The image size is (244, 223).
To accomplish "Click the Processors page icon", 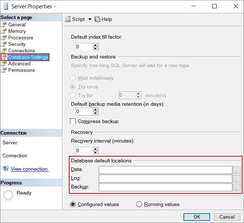I will [4, 38].
